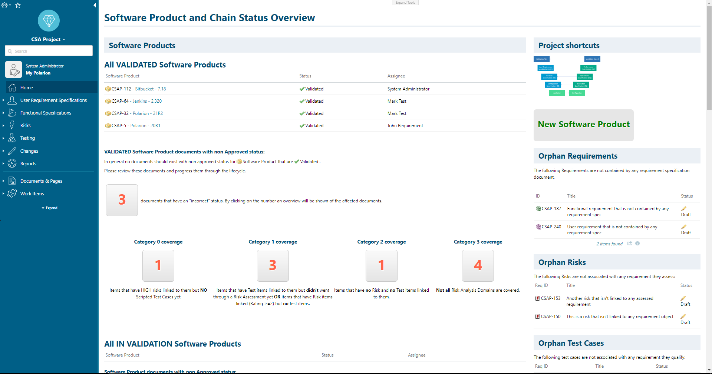Click the export icon next to 2 items found

[x=630, y=244]
